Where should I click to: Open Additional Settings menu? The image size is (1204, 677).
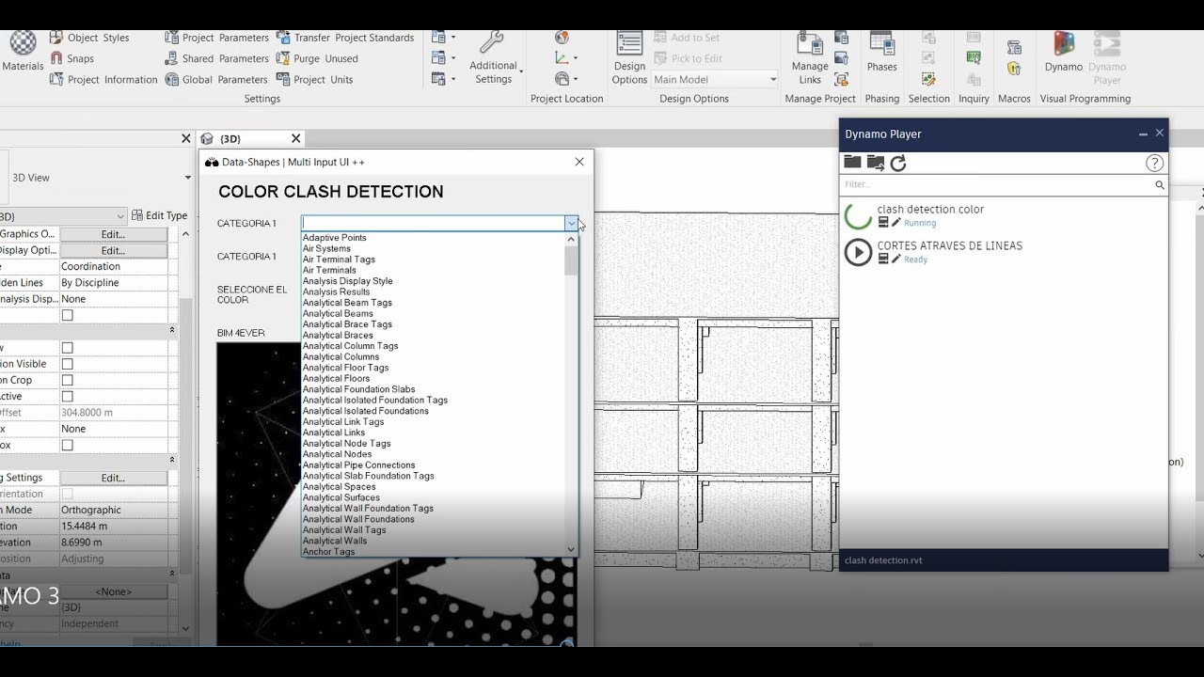coord(493,58)
